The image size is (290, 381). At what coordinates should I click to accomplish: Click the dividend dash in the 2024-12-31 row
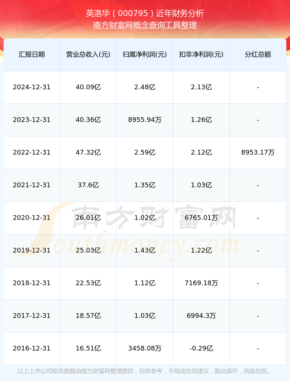[x=258, y=87]
